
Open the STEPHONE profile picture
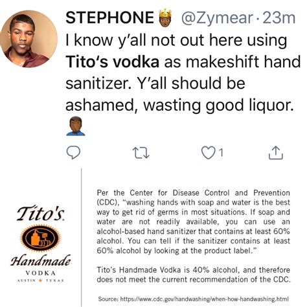pyautogui.click(x=29, y=39)
